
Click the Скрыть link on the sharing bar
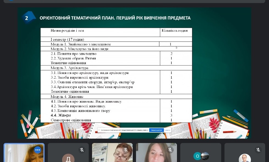[168, 130]
